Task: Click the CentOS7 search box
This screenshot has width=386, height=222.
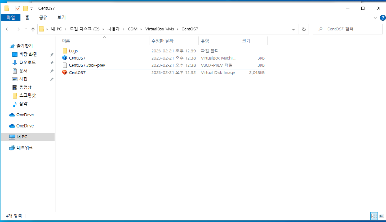Action: click(348, 29)
